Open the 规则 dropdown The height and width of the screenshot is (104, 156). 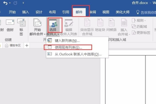click(139, 20)
